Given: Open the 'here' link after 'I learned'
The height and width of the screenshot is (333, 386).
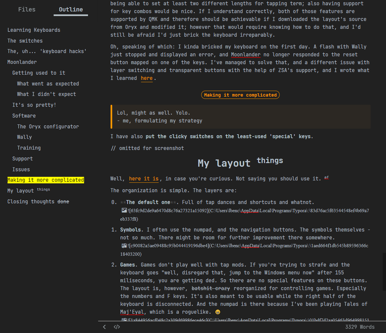Looking at the screenshot, I should pyautogui.click(x=147, y=78).
